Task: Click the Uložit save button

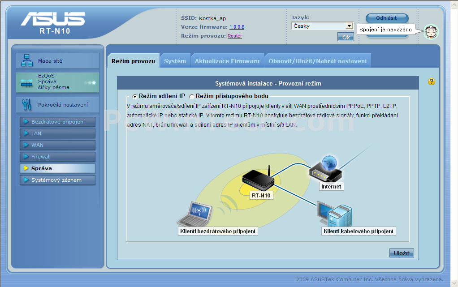Action: 402,253
